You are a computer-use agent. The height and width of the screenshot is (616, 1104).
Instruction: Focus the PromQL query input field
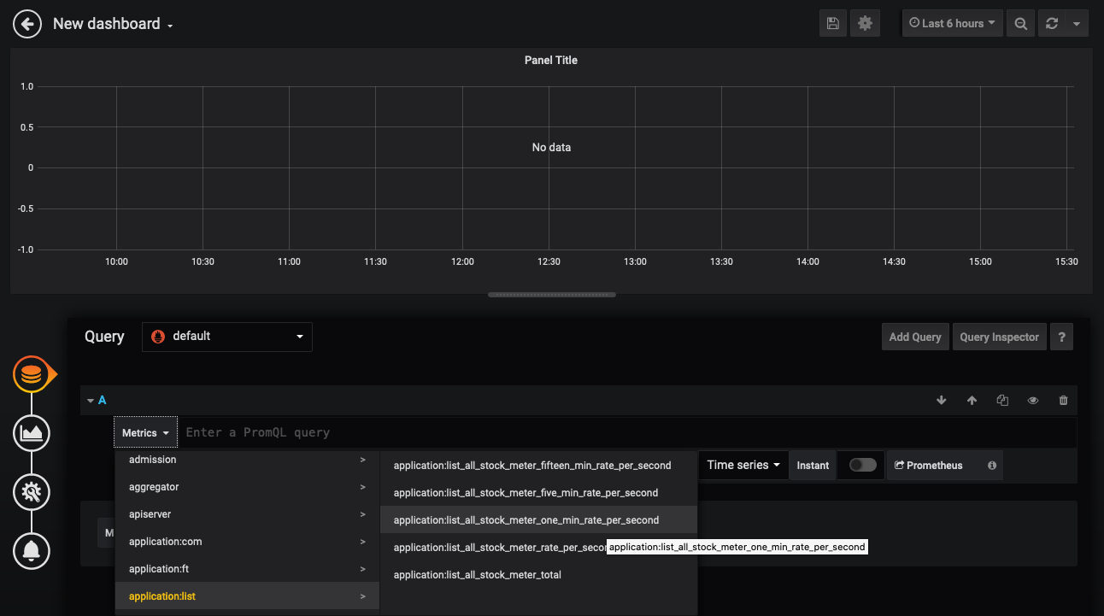(x=627, y=432)
